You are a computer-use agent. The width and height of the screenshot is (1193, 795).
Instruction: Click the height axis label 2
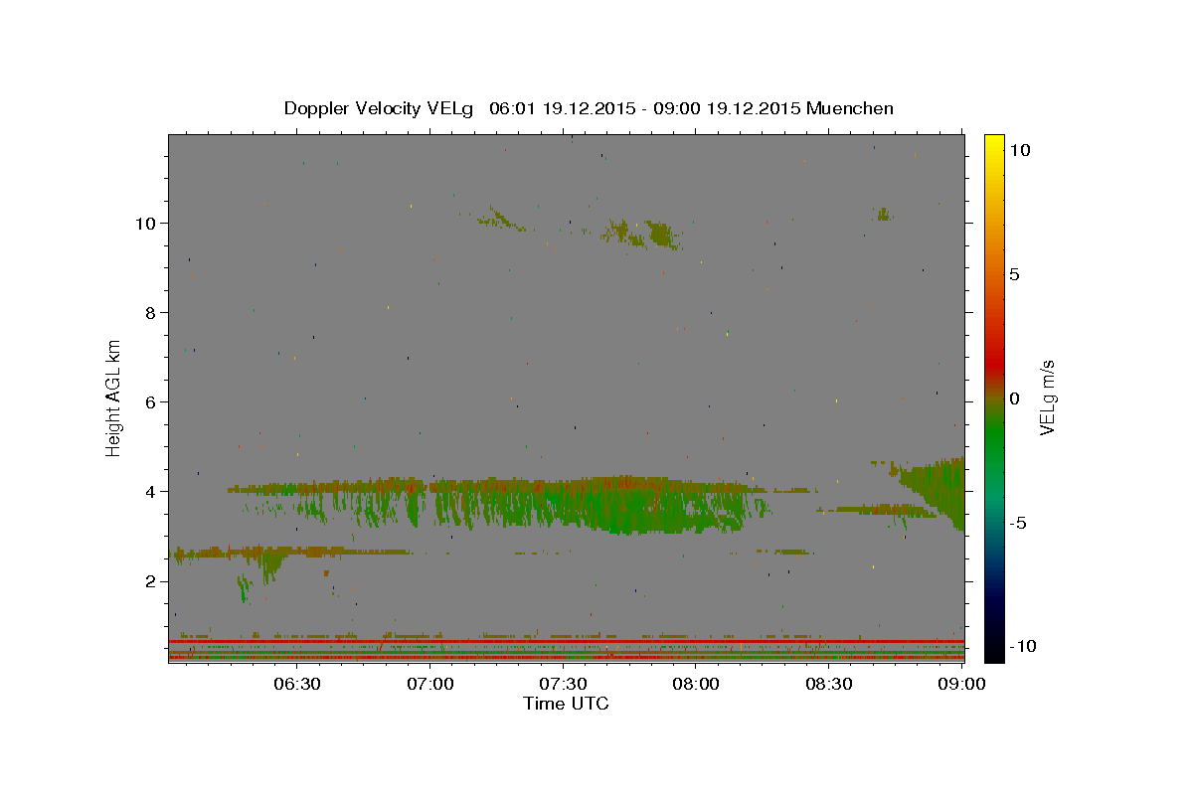151,581
